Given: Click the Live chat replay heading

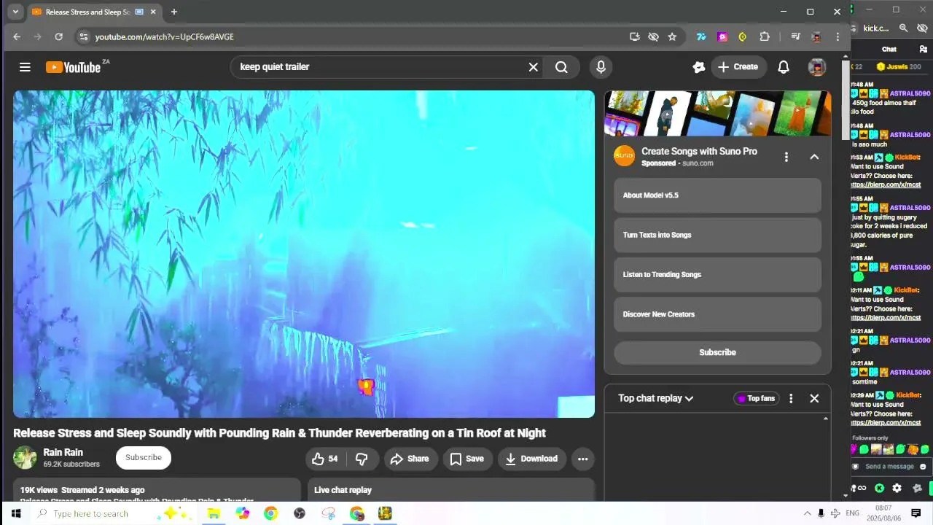Looking at the screenshot, I should click(x=343, y=490).
